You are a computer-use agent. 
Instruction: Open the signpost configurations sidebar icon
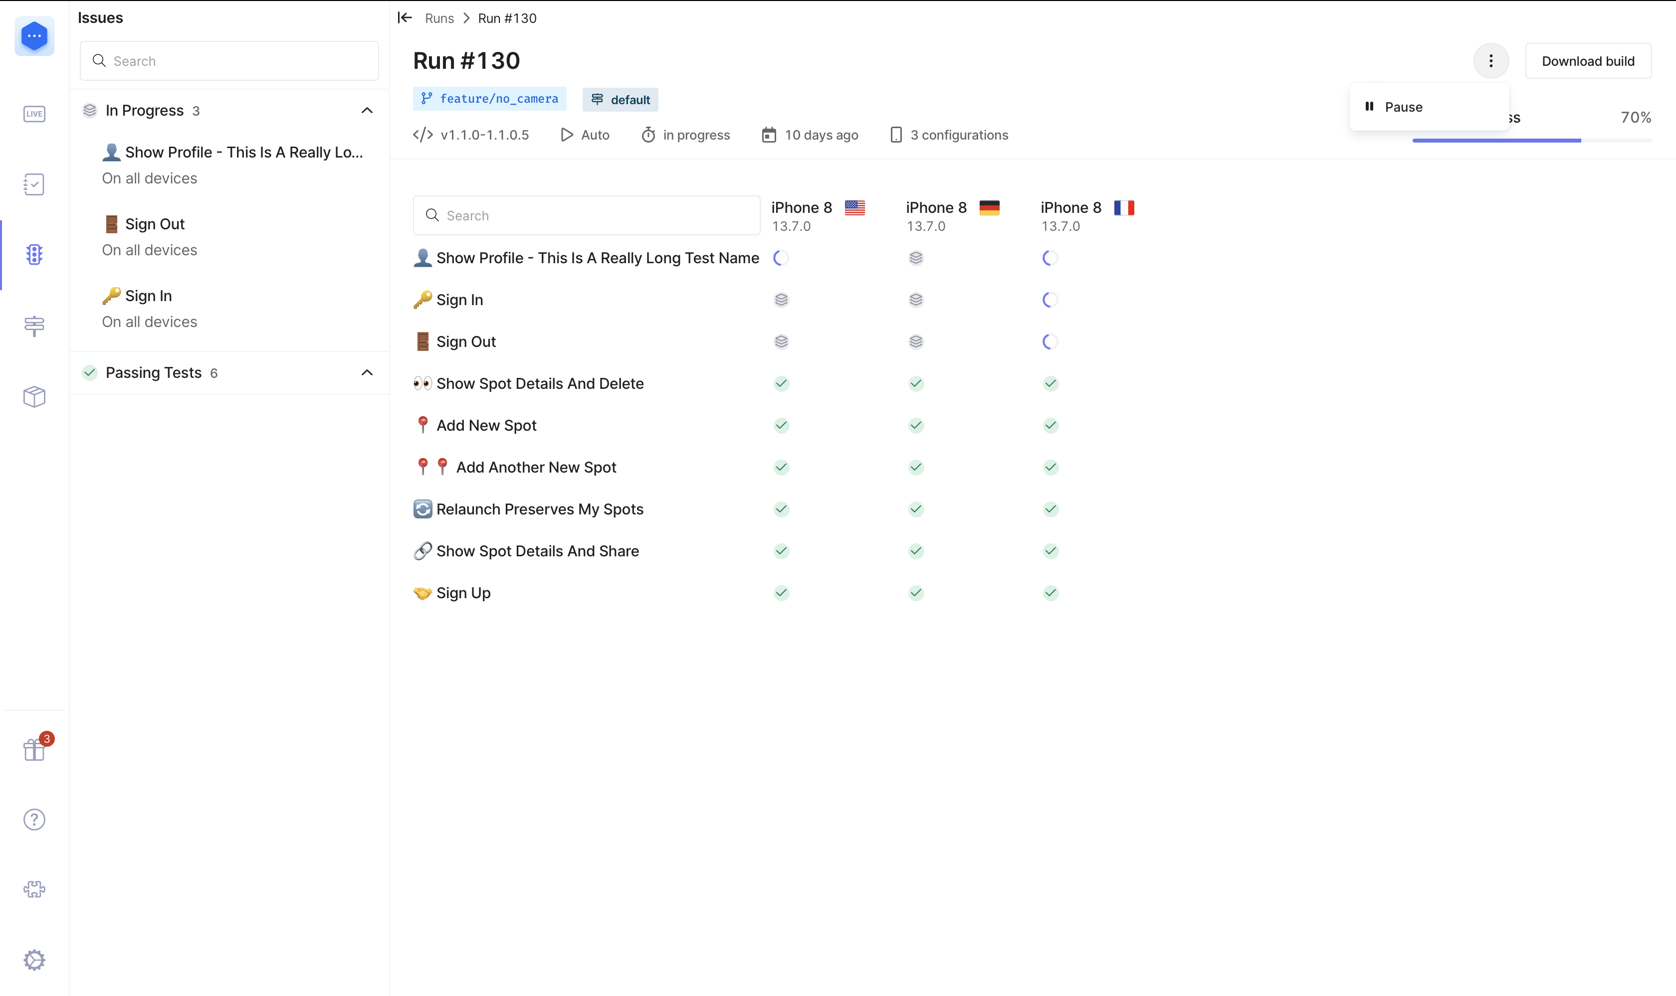[34, 326]
